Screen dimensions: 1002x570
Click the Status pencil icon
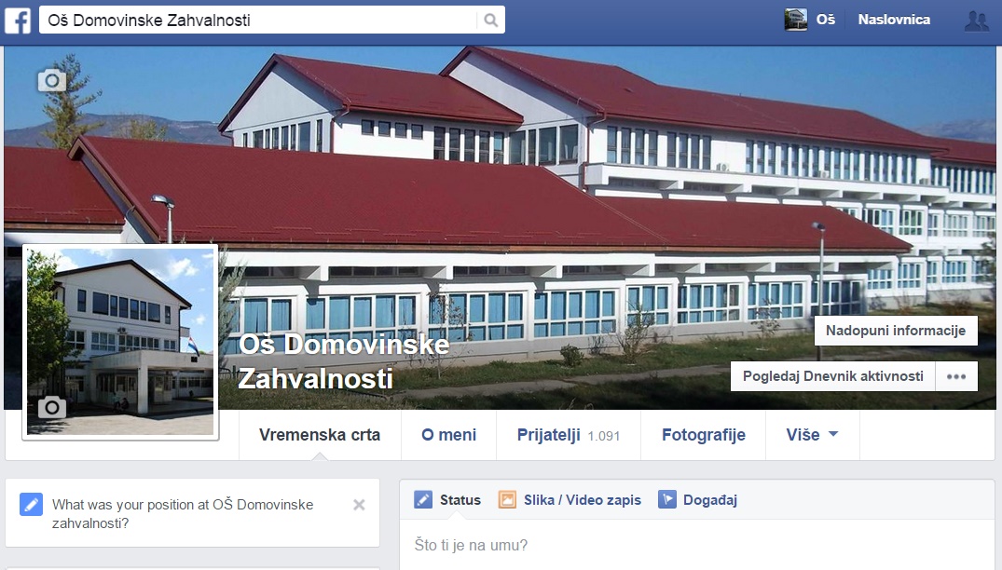pos(423,499)
